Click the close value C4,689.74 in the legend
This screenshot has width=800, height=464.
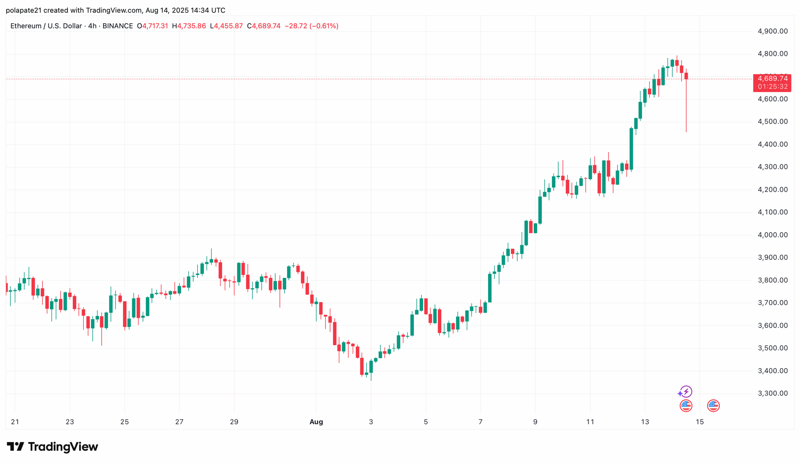264,26
